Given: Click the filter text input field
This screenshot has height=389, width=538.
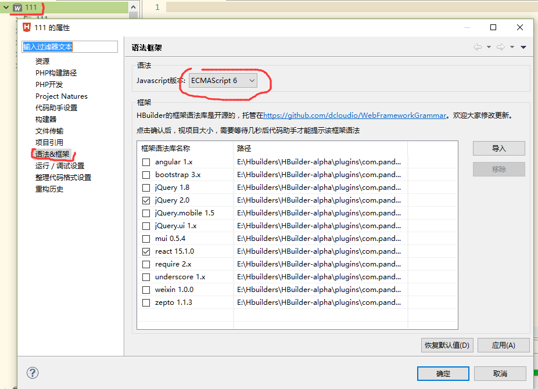Looking at the screenshot, I should [70, 46].
